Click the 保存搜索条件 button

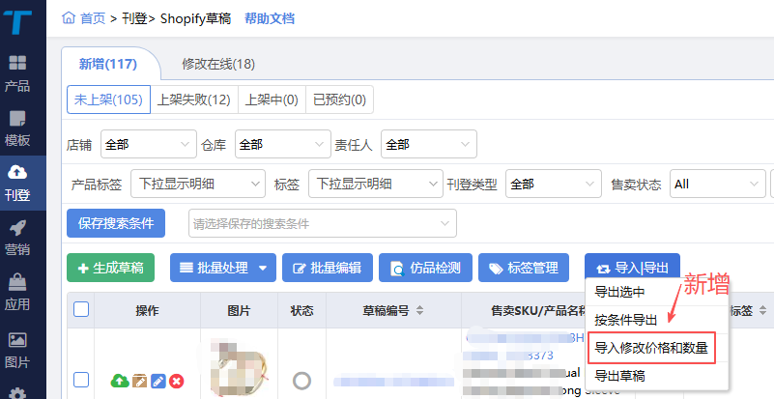coord(116,223)
